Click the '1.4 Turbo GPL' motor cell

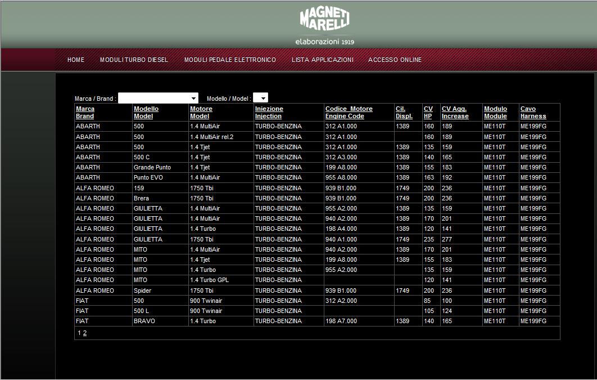coord(210,280)
